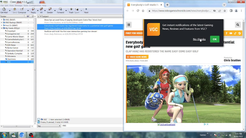This screenshot has width=246, height=138.
Task: Toggle browser side panel
Action: (231, 11)
